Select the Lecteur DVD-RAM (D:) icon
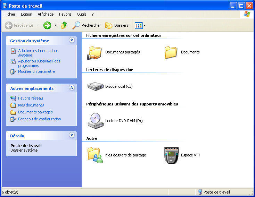The width and height of the screenshot is (255, 197). [96, 121]
